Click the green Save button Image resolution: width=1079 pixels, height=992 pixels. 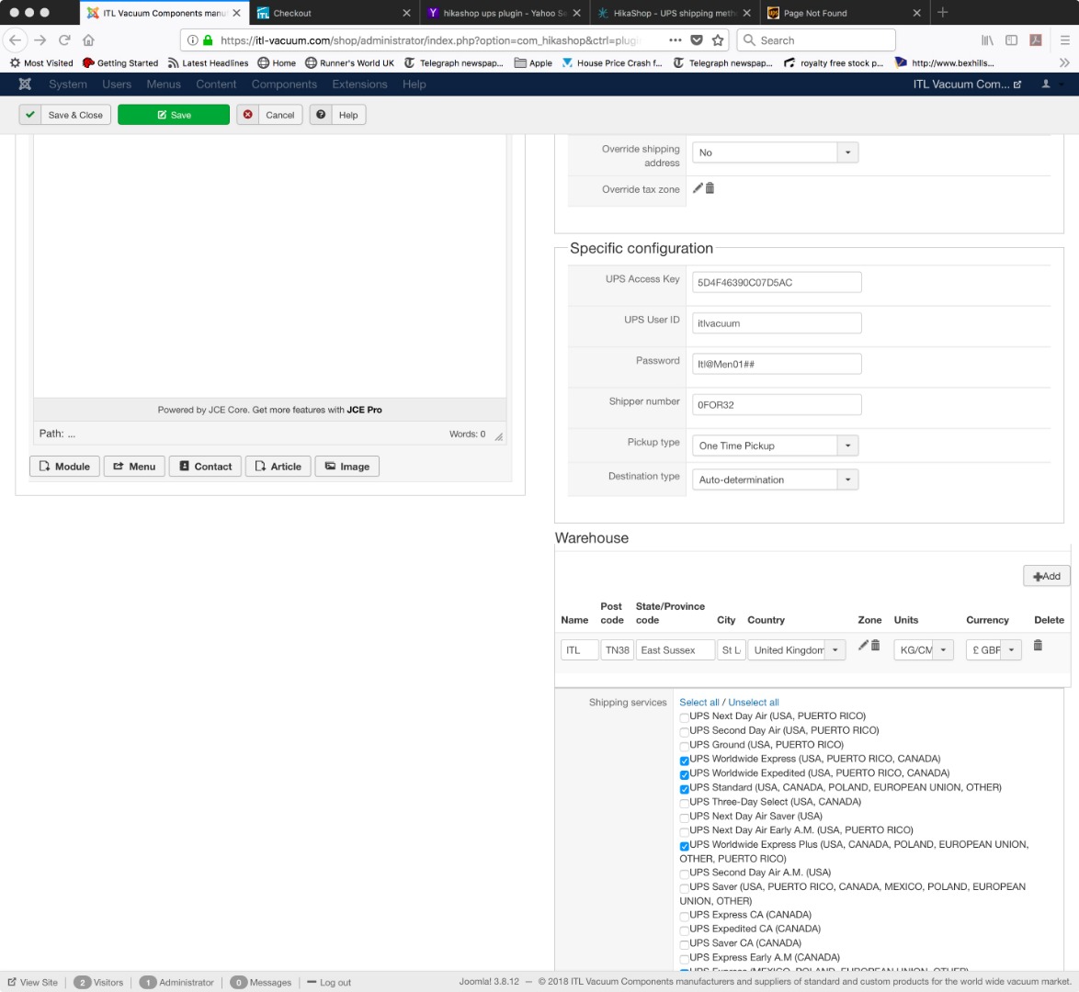click(174, 115)
